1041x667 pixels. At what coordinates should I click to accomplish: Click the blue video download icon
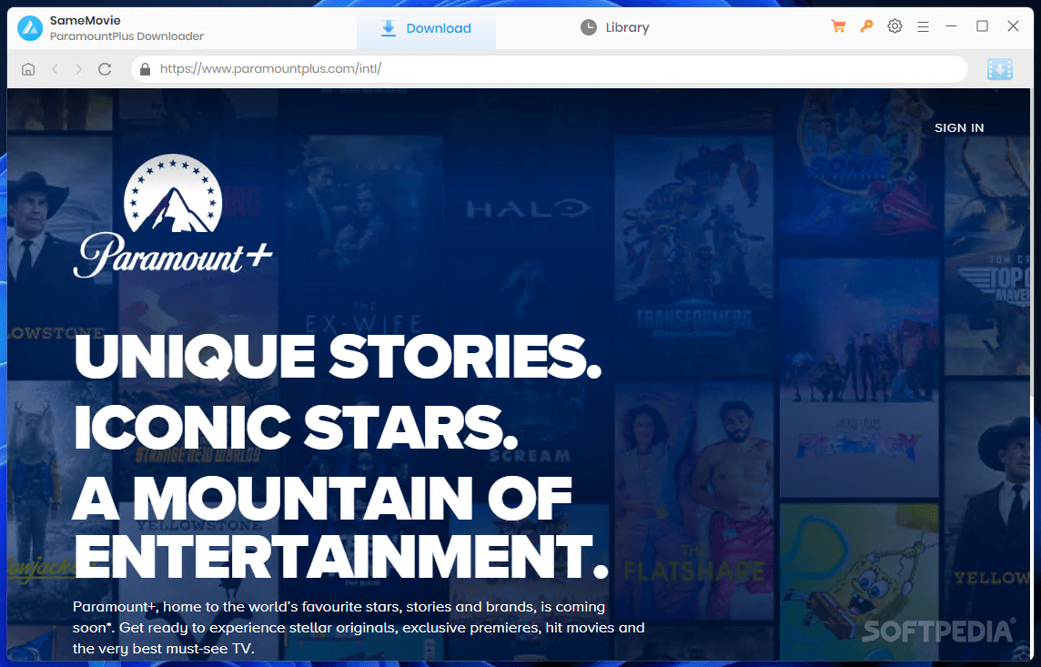(1000, 69)
